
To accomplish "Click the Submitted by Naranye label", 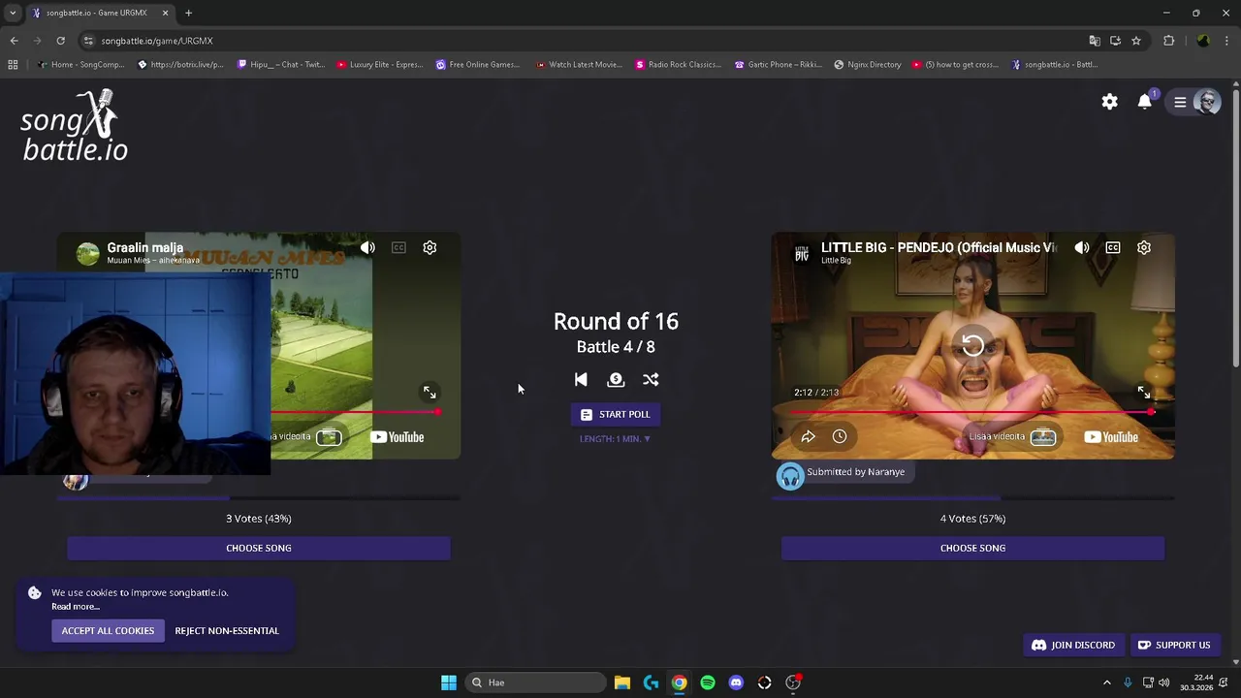I will coord(855,472).
